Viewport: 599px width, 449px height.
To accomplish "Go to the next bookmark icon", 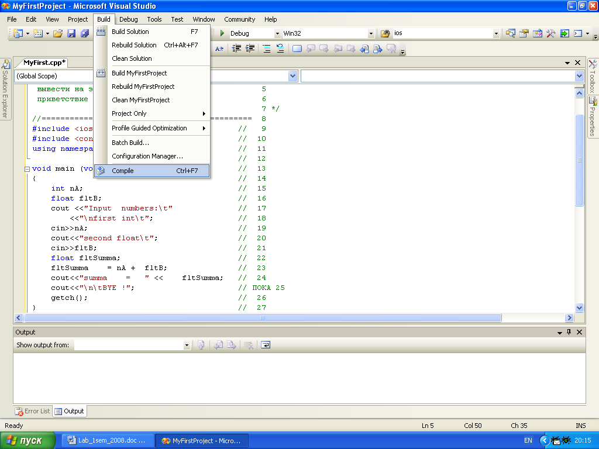I will 324,49.
